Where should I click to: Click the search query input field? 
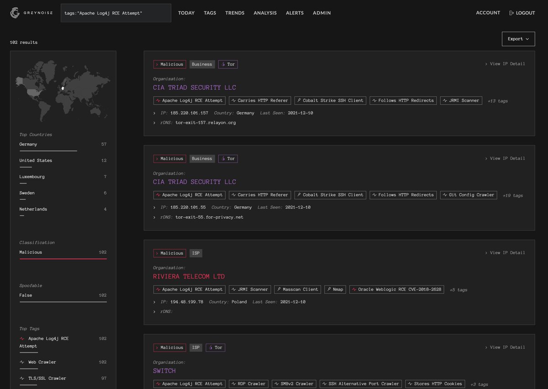[x=116, y=13]
